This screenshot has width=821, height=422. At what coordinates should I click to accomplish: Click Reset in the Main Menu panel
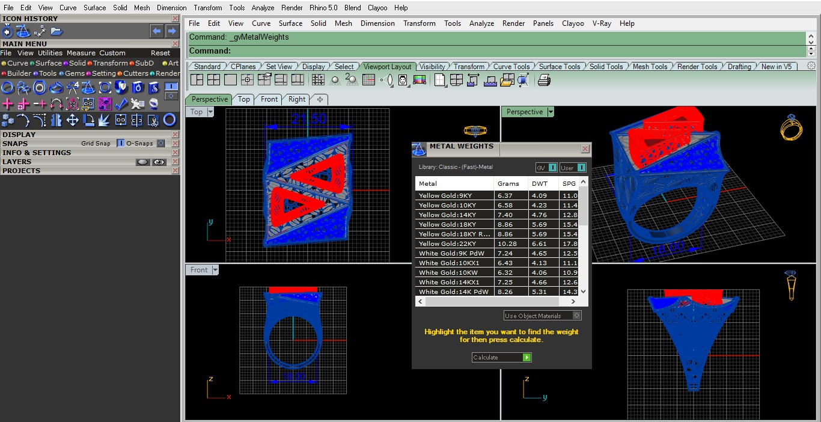(x=160, y=53)
